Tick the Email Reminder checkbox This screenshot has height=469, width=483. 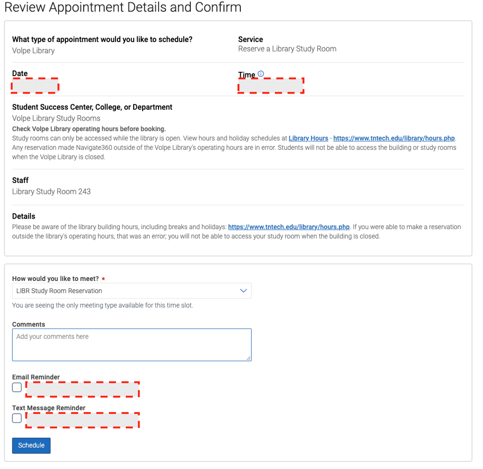coord(17,387)
